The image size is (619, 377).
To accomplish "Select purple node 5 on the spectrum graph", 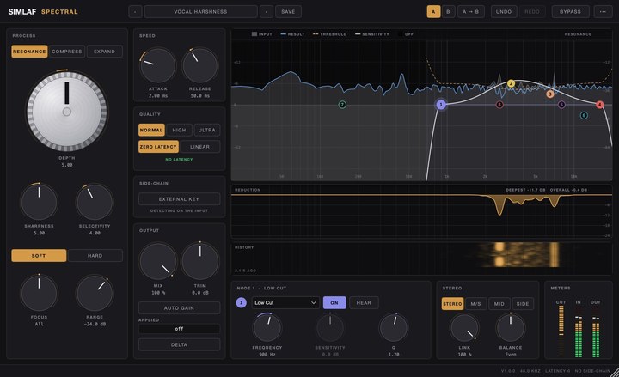I will 561,105.
